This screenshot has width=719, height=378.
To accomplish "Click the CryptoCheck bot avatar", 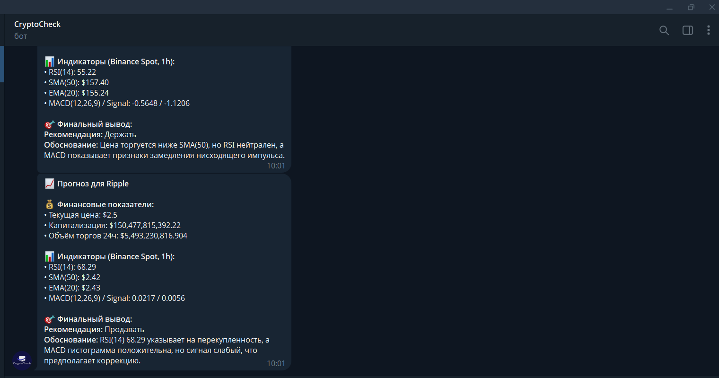I will pos(22,361).
